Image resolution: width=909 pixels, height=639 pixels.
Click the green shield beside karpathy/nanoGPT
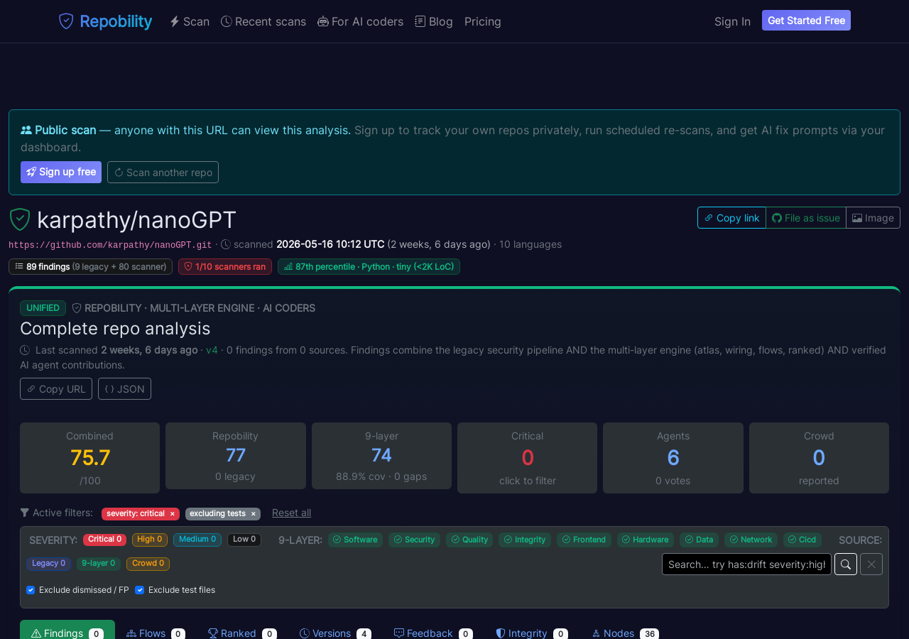(x=20, y=219)
